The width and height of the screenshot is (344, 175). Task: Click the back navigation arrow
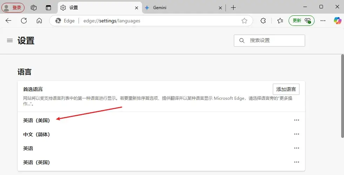8,21
